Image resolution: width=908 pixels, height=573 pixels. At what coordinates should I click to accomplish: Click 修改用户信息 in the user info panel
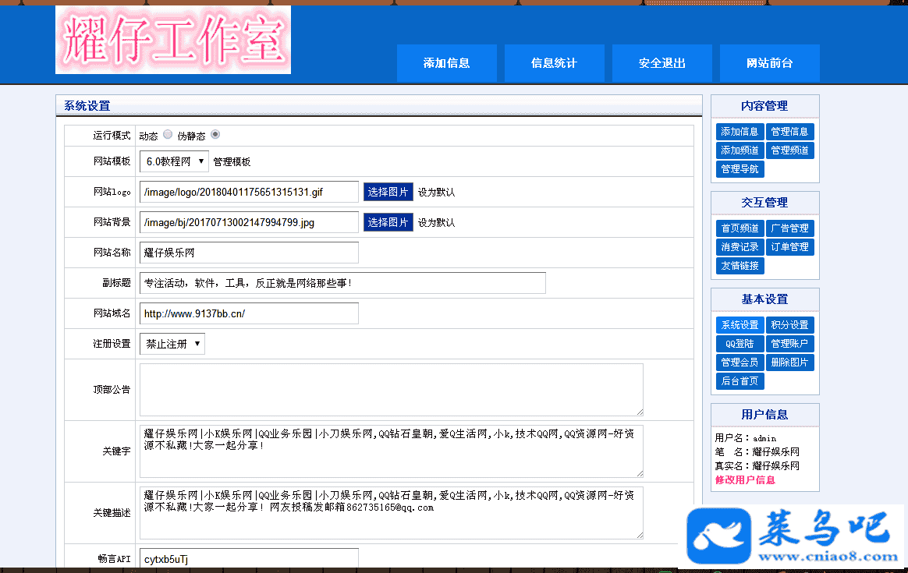pyautogui.click(x=745, y=480)
